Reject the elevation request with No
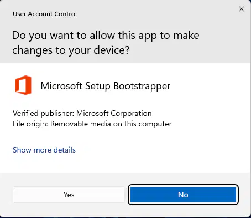Screen dimensions: 251x218 (x=183, y=195)
